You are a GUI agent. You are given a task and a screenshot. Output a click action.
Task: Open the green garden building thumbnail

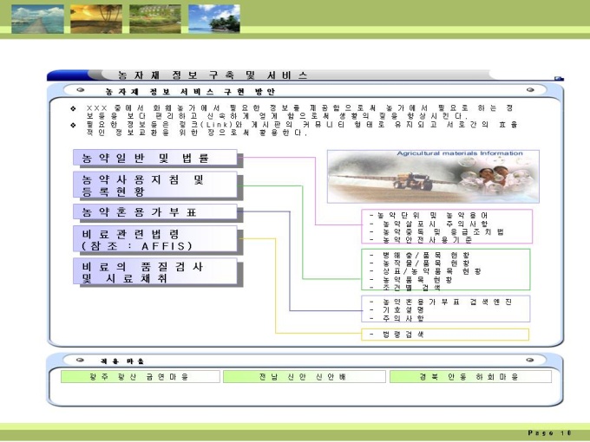coord(155,19)
